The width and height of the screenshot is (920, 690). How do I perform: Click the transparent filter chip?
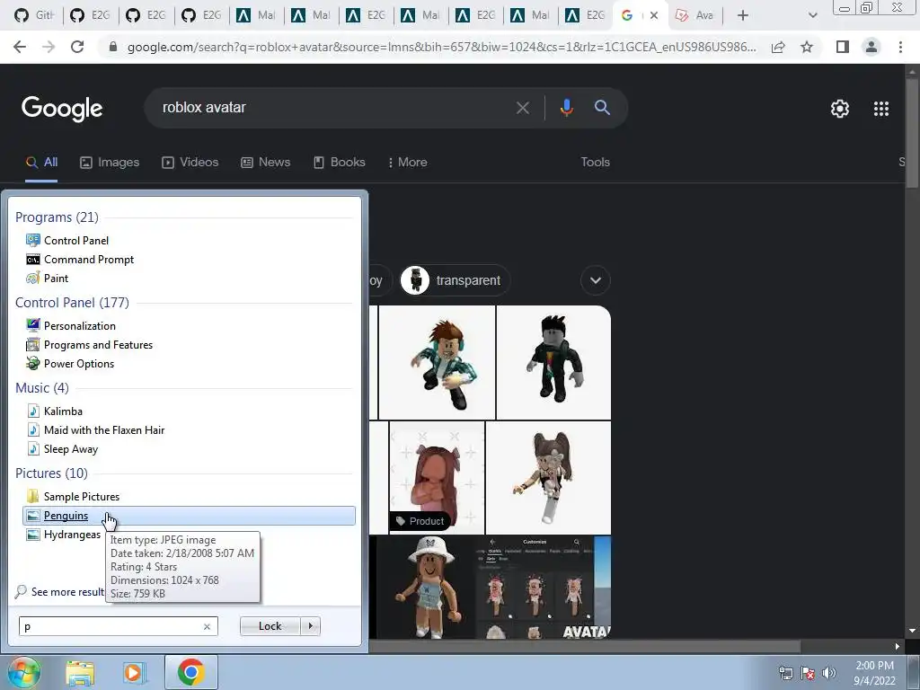pyautogui.click(x=455, y=280)
